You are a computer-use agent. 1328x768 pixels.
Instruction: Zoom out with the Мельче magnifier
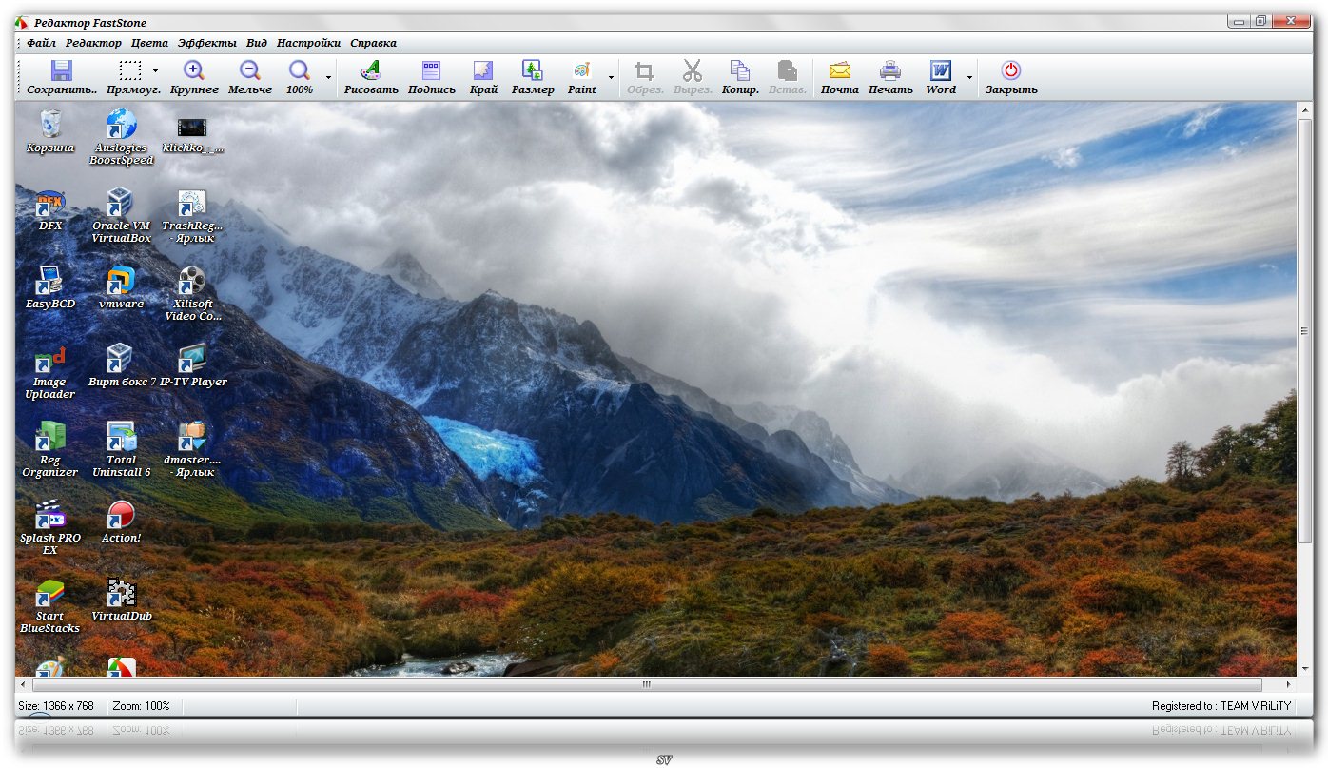pos(249,71)
